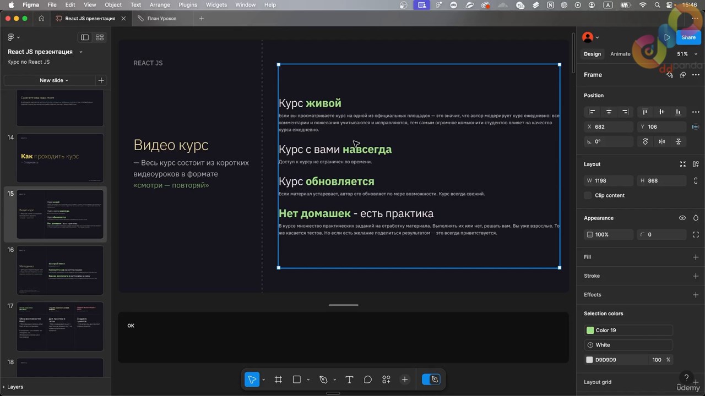Select the Frame tool

pos(278,380)
